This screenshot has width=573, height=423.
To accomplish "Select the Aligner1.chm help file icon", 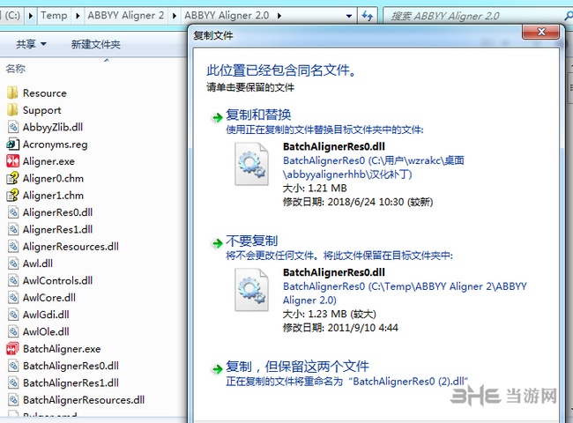I will (x=13, y=195).
